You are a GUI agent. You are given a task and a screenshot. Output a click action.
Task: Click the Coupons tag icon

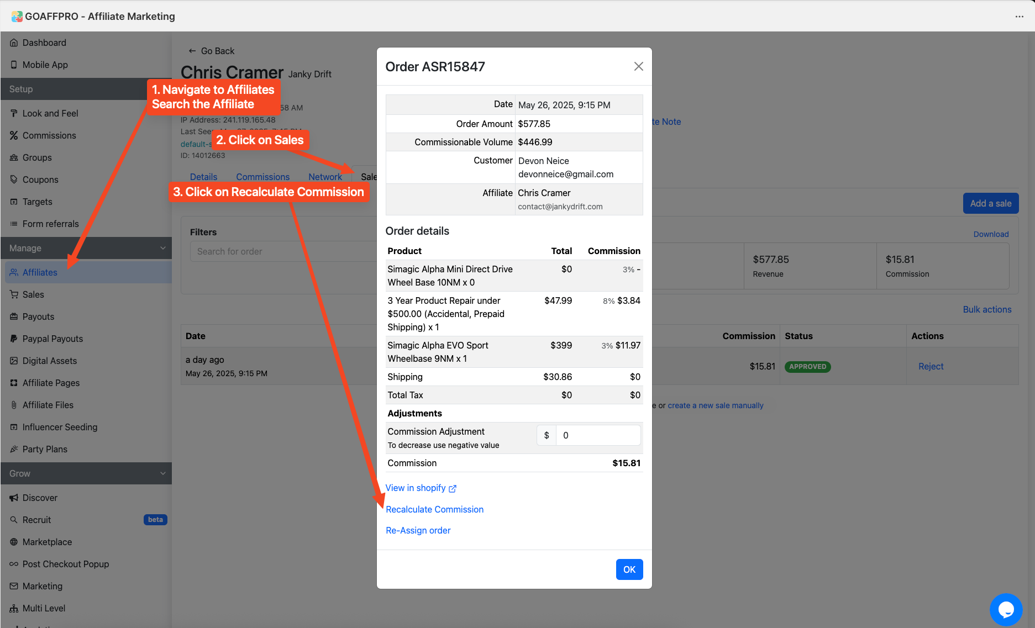14,180
